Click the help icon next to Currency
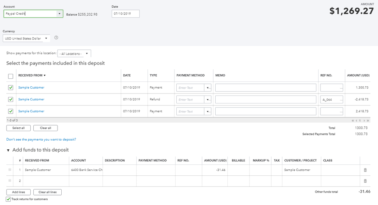 [x=56, y=38]
